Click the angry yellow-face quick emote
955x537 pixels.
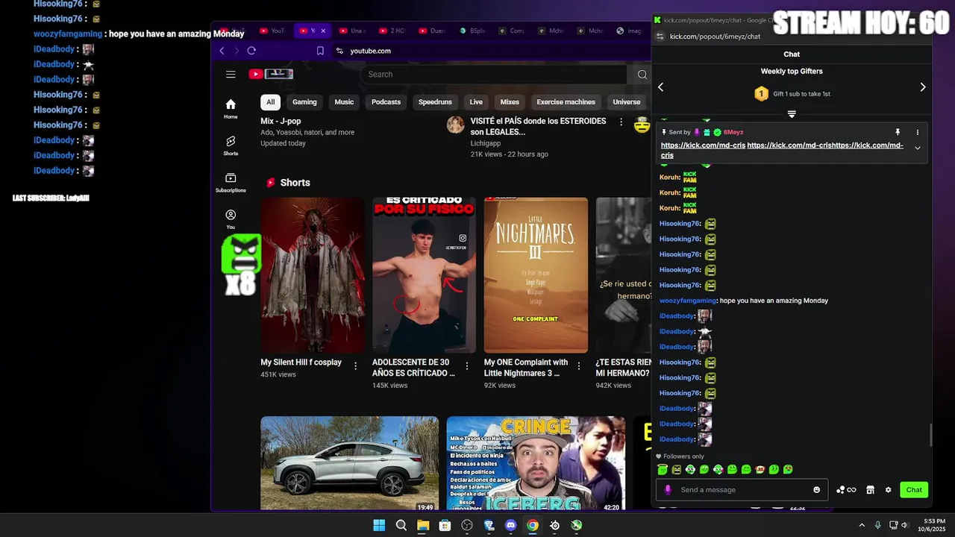pyautogui.click(x=676, y=469)
